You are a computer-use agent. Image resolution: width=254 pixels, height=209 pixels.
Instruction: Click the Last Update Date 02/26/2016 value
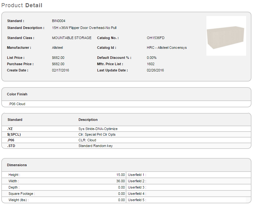(x=155, y=70)
